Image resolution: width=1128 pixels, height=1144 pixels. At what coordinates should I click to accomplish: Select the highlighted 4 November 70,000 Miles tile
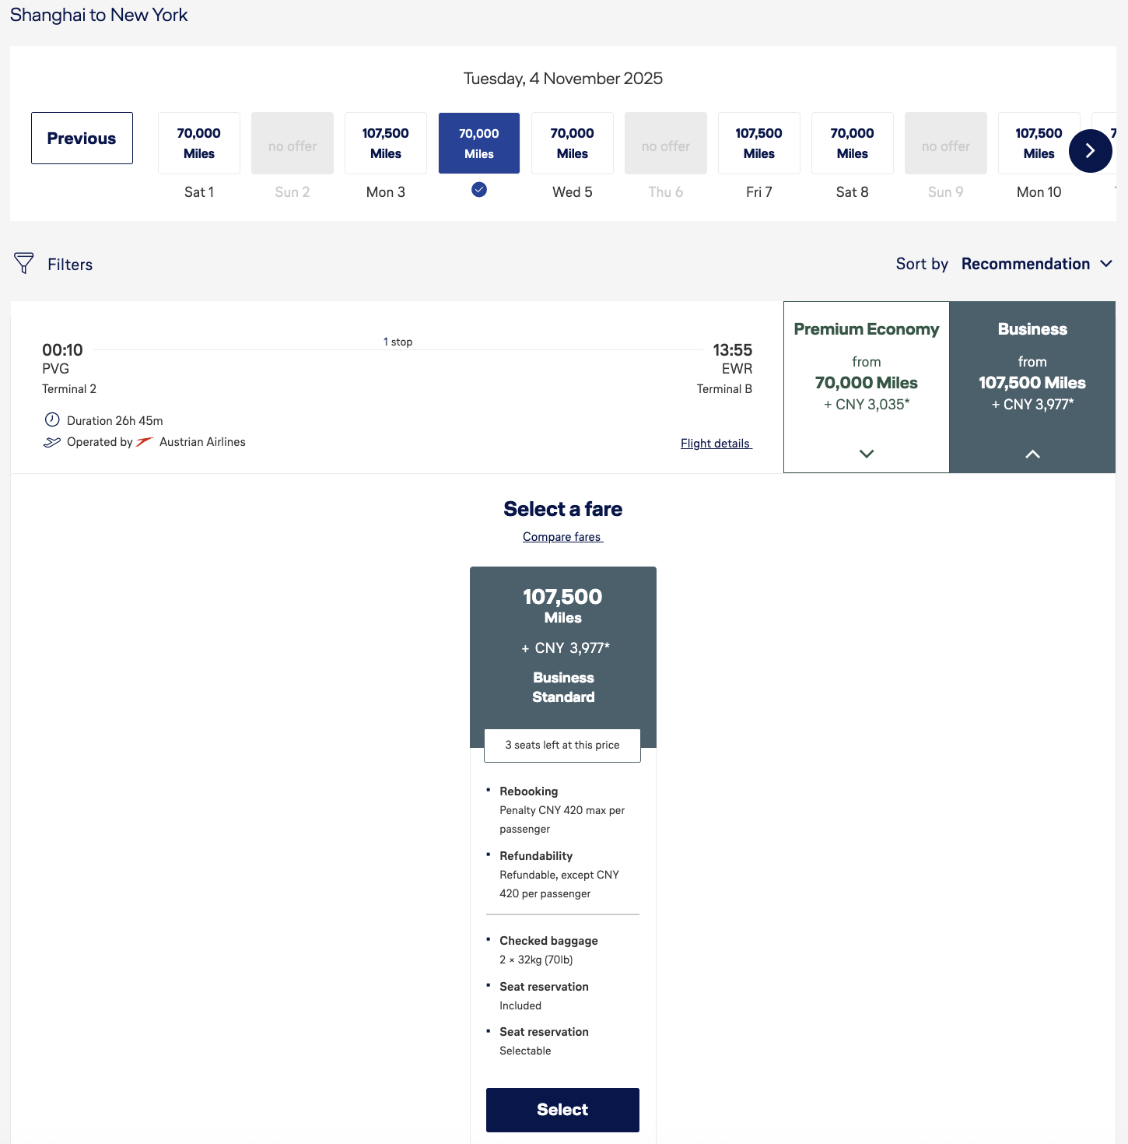(x=479, y=143)
